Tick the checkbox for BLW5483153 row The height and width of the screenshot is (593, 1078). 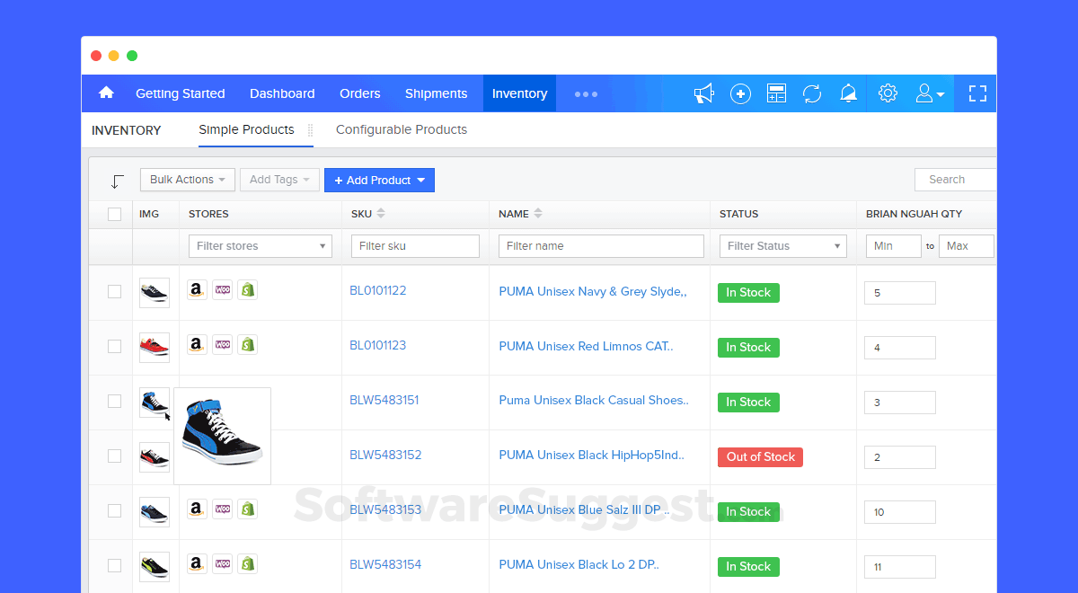114,510
